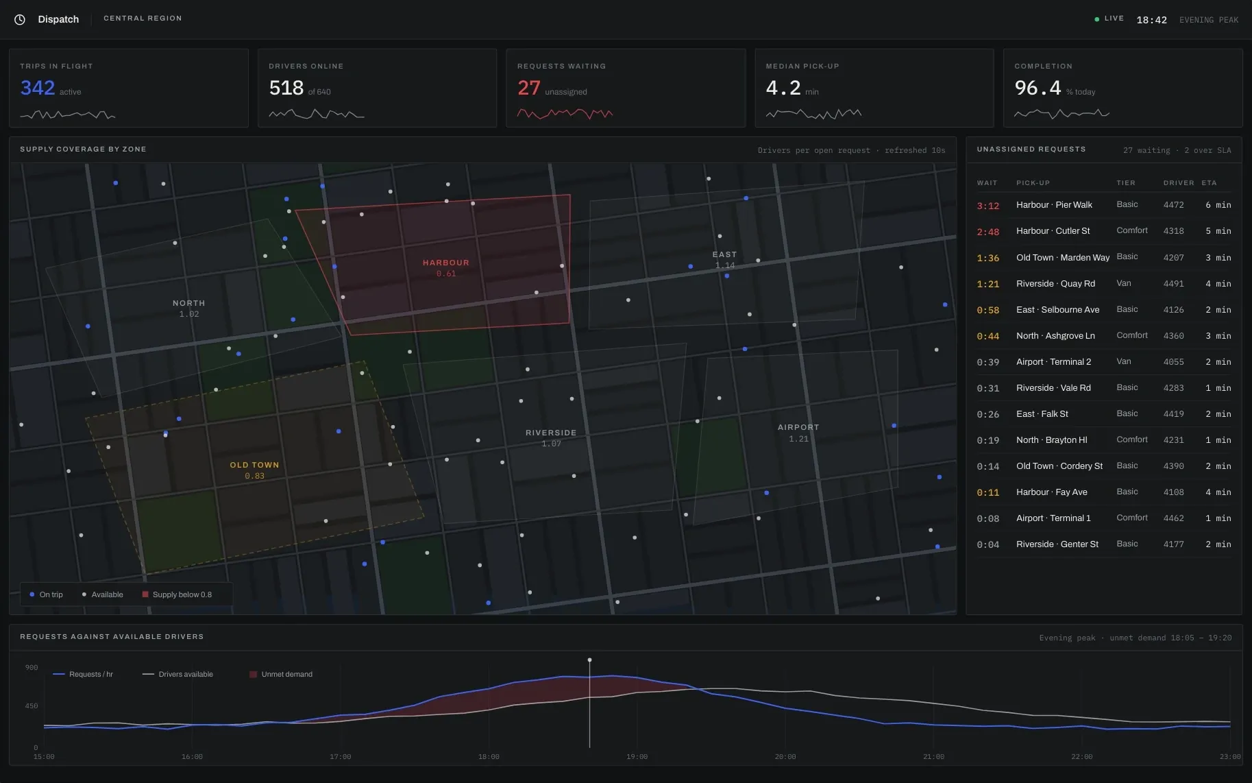Select the Airport · Terminal 2 request

[x=1104, y=361]
